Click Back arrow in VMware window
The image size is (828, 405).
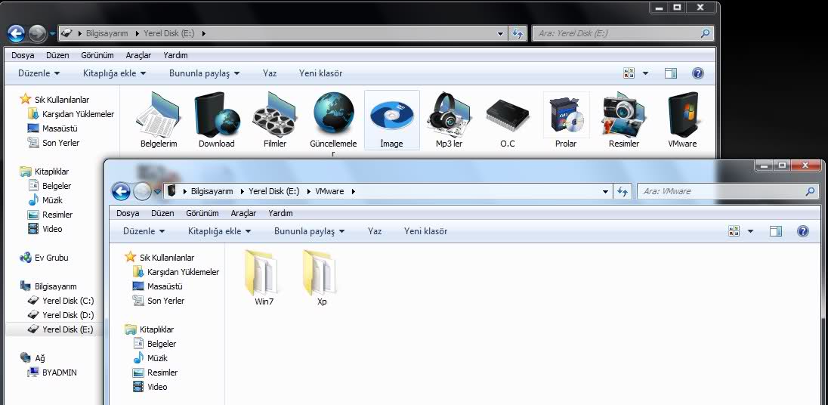pos(121,191)
